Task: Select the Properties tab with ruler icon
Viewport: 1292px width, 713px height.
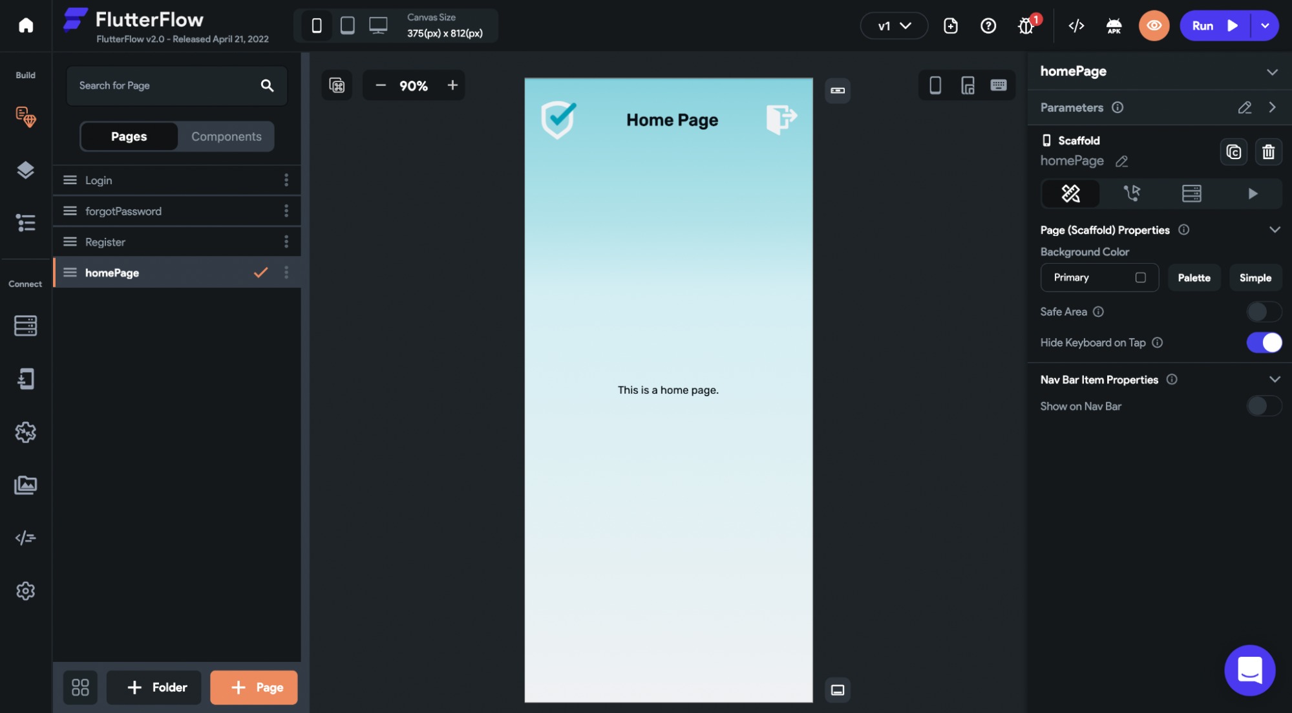Action: pyautogui.click(x=1071, y=193)
